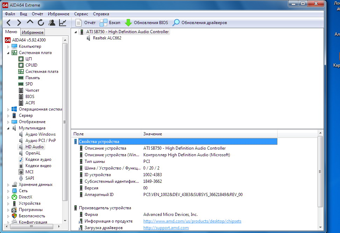Select the CPUID chip icon

point(21,65)
